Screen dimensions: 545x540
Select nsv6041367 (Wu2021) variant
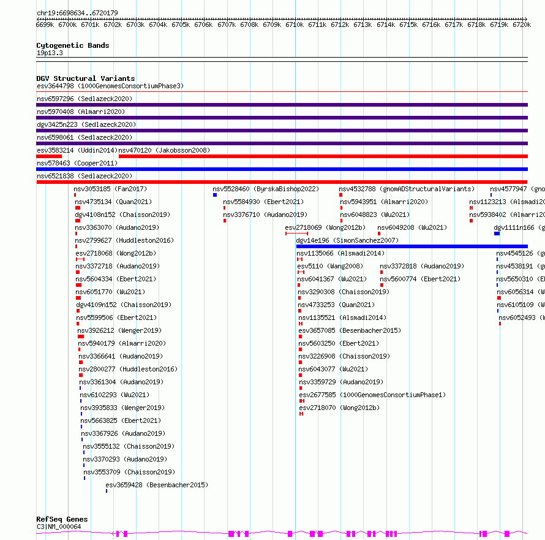coord(332,279)
